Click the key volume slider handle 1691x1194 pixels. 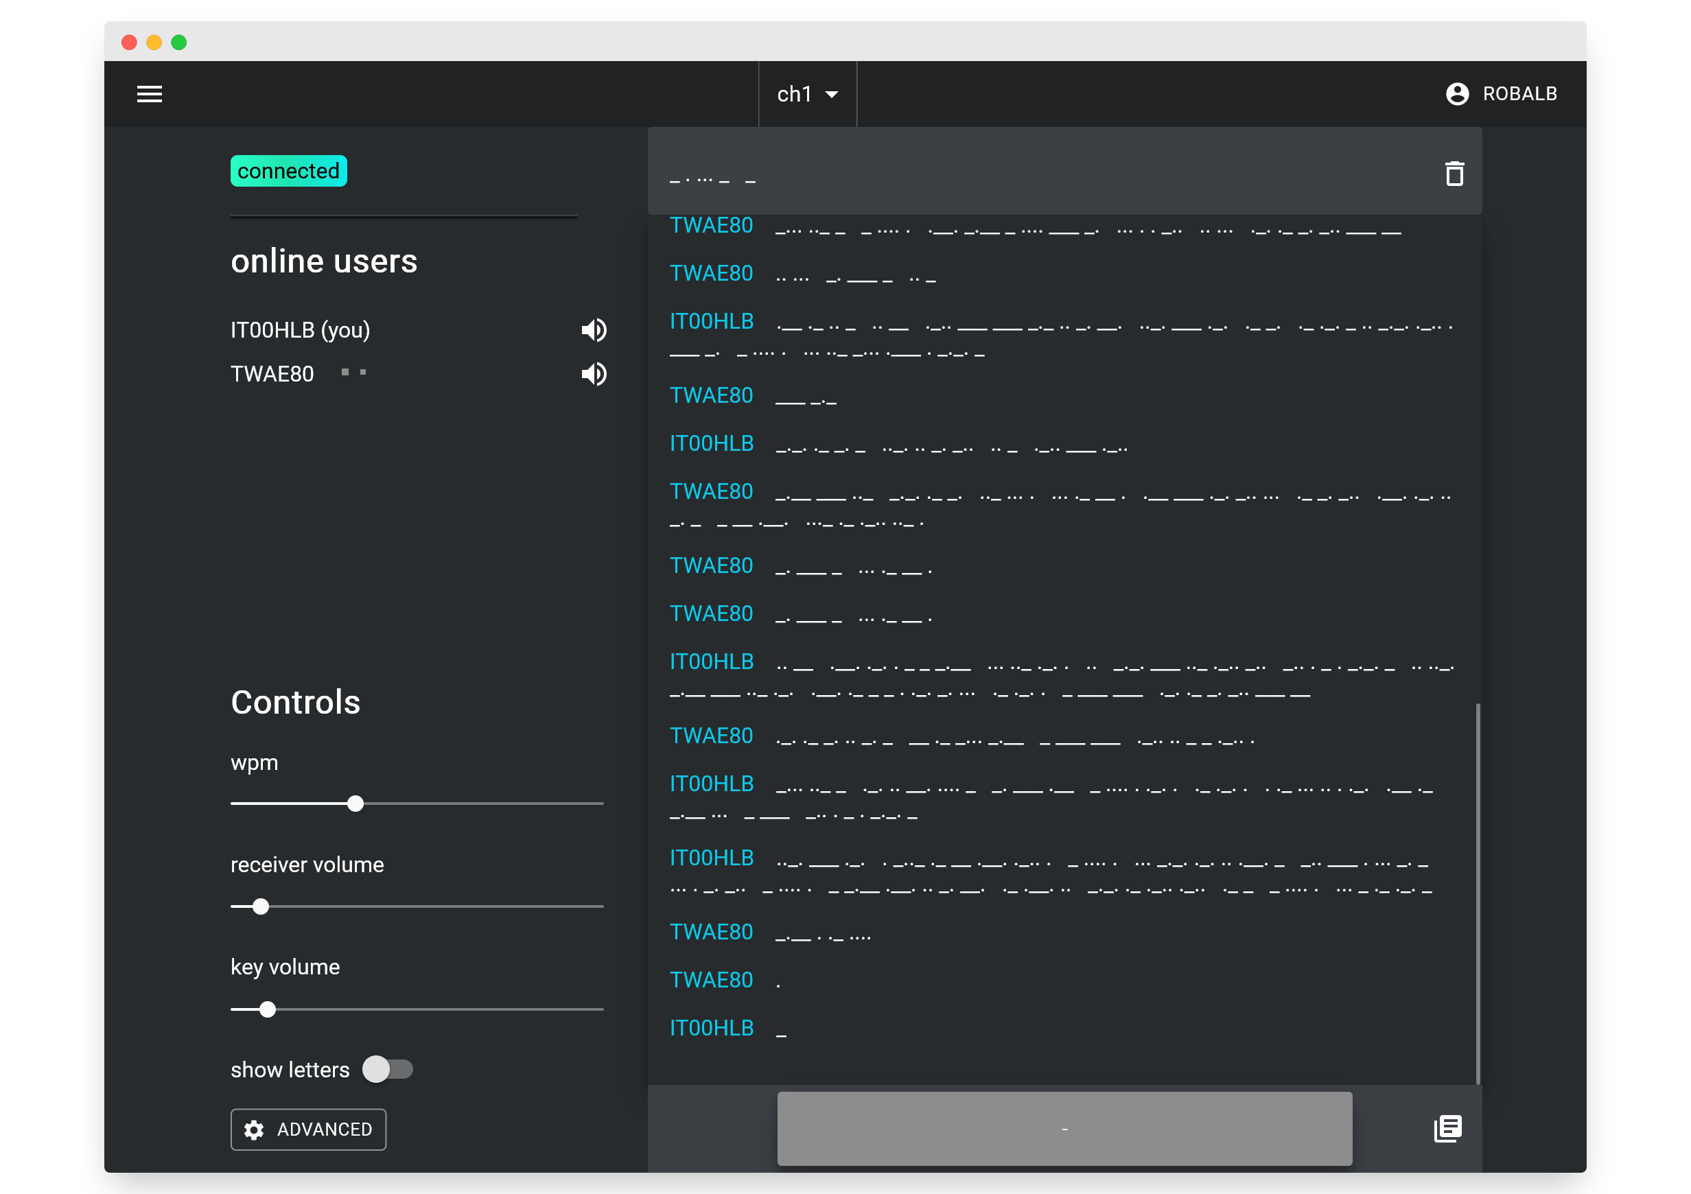click(268, 1009)
